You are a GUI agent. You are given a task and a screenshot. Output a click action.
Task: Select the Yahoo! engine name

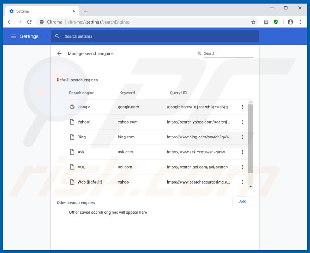point(84,122)
